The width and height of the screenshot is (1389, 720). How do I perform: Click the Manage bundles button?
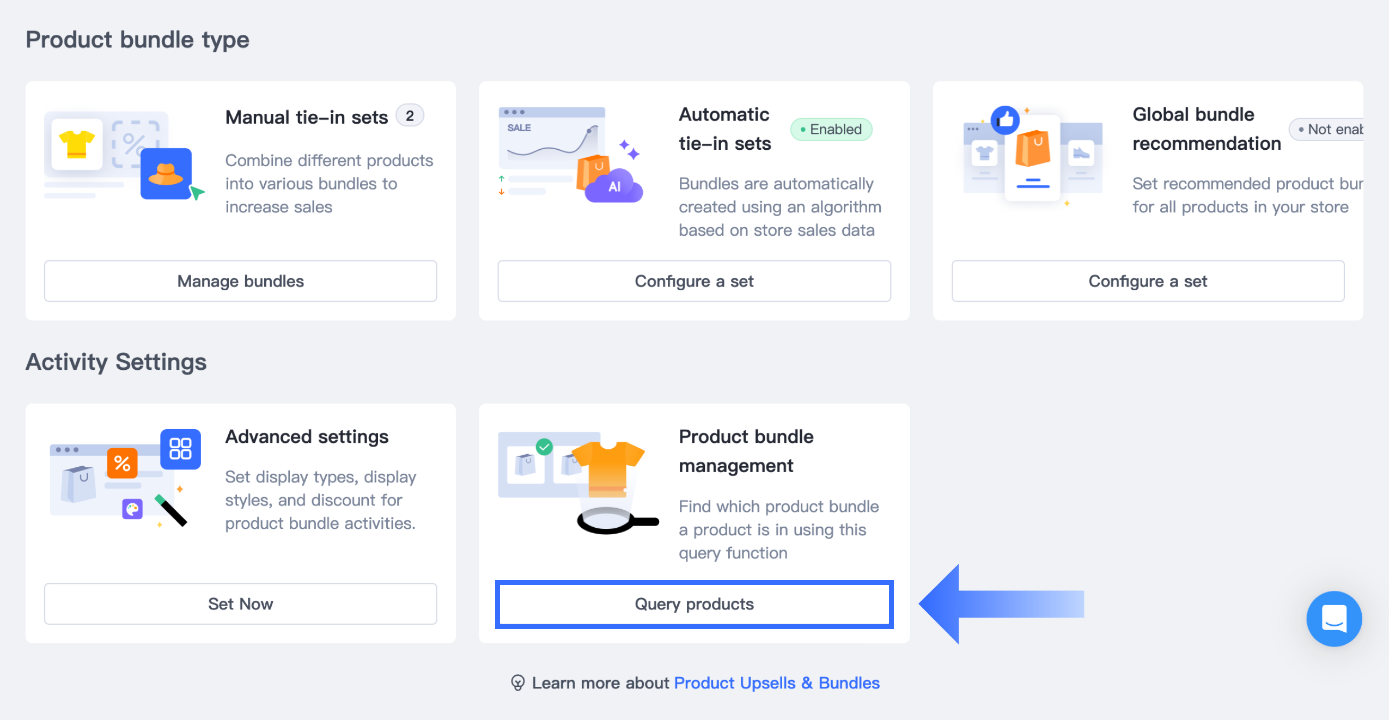[240, 281]
